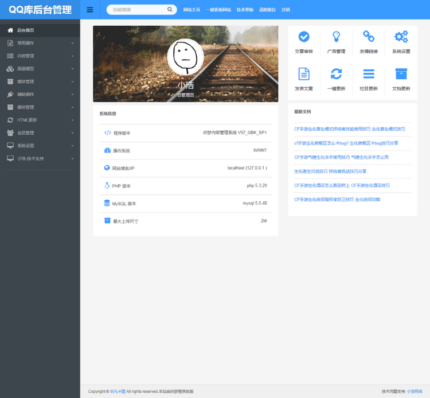The height and width of the screenshot is (398, 430).
Task: Expand sidebar 系统设置 using its dropdown arrow
Action: pos(72,146)
